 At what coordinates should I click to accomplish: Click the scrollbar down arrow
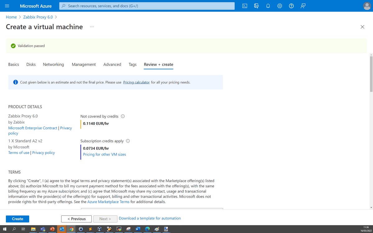point(371,207)
